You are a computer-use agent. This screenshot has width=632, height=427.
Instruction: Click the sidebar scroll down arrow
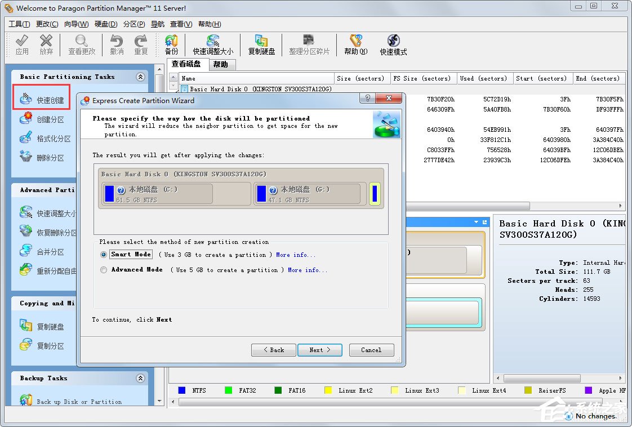[159, 401]
